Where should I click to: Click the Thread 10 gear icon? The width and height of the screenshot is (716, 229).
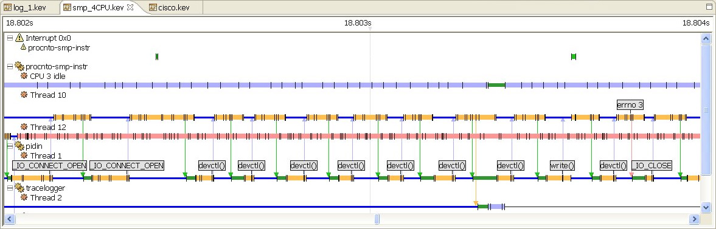click(24, 95)
